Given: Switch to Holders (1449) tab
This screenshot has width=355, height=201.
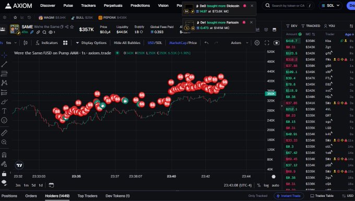Looking at the screenshot, I should pyautogui.click(x=57, y=196).
